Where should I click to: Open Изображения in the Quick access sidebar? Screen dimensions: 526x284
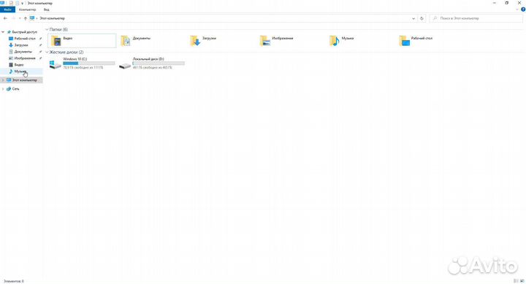[x=22, y=58]
